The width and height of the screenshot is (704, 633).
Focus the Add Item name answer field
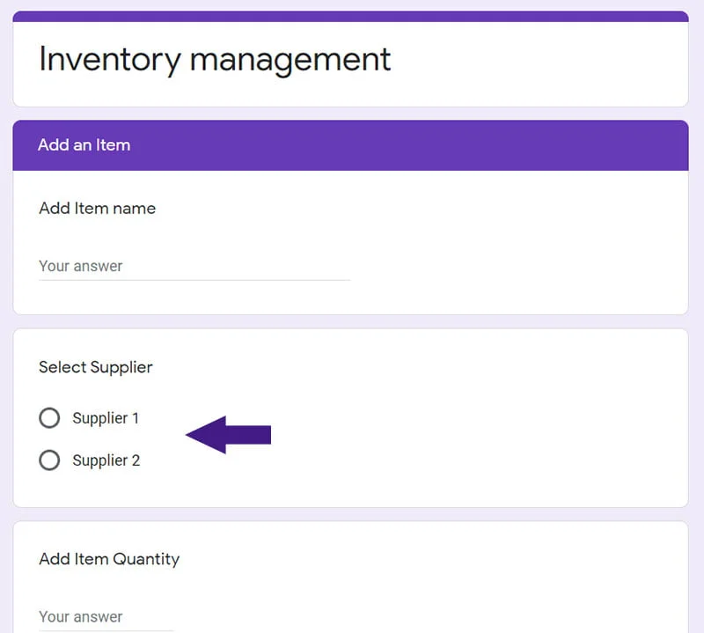pos(194,266)
